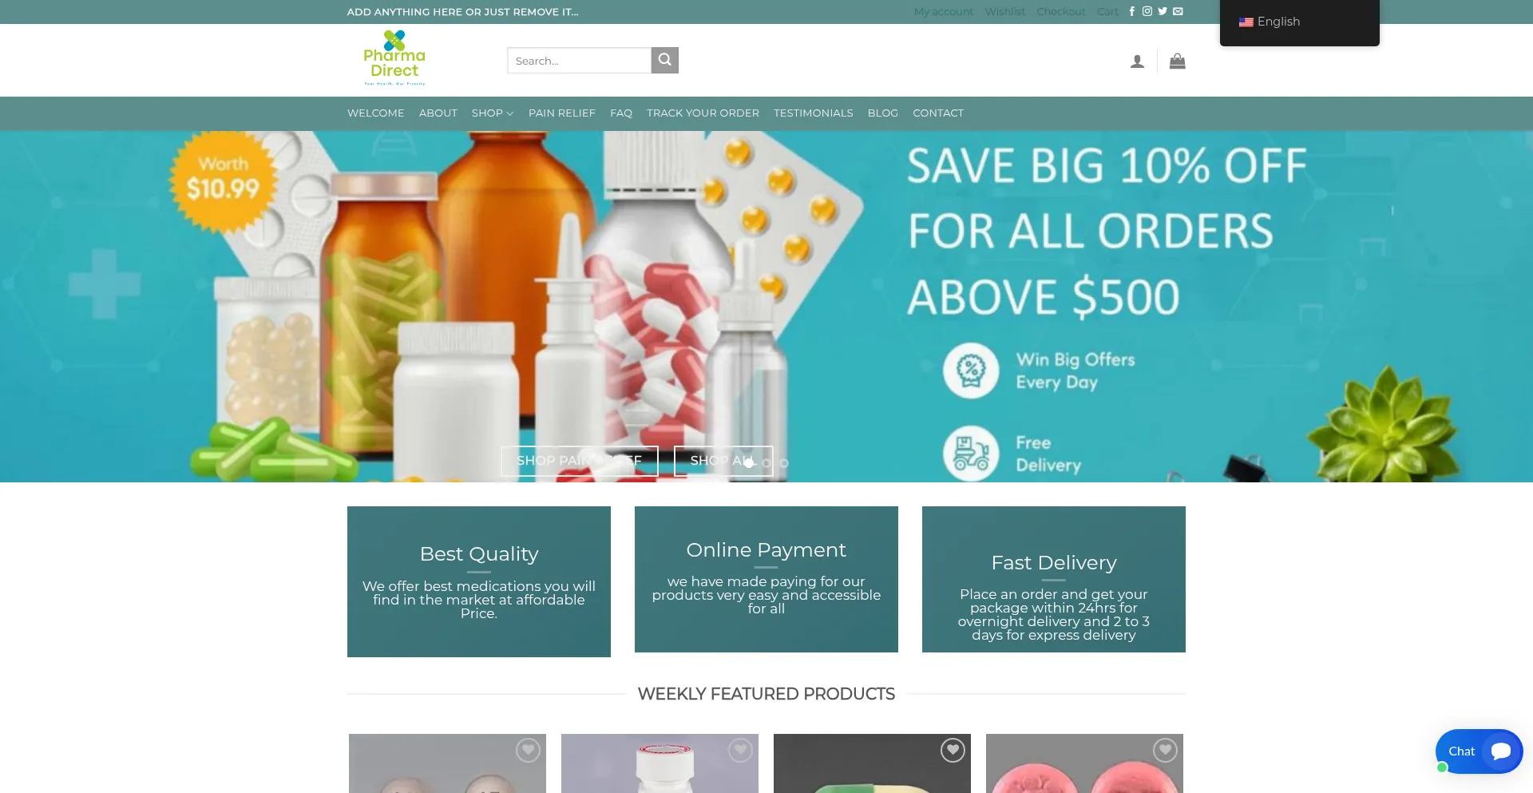Select the last slider dot indicator

tap(784, 463)
